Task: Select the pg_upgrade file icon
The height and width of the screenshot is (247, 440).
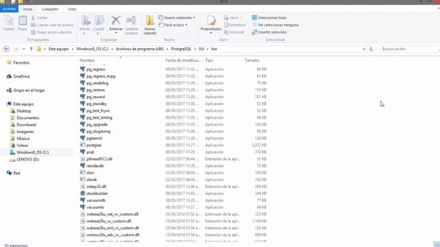Action: point(82,124)
